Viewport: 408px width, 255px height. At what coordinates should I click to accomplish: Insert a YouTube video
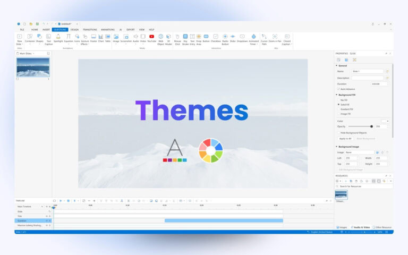pyautogui.click(x=152, y=38)
